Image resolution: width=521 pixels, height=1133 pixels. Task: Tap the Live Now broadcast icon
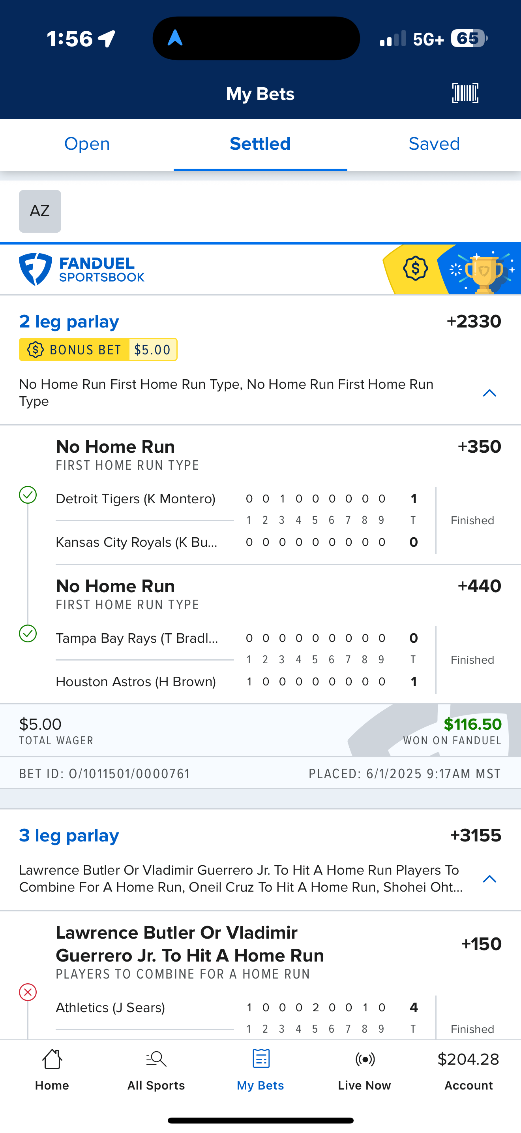365,1059
